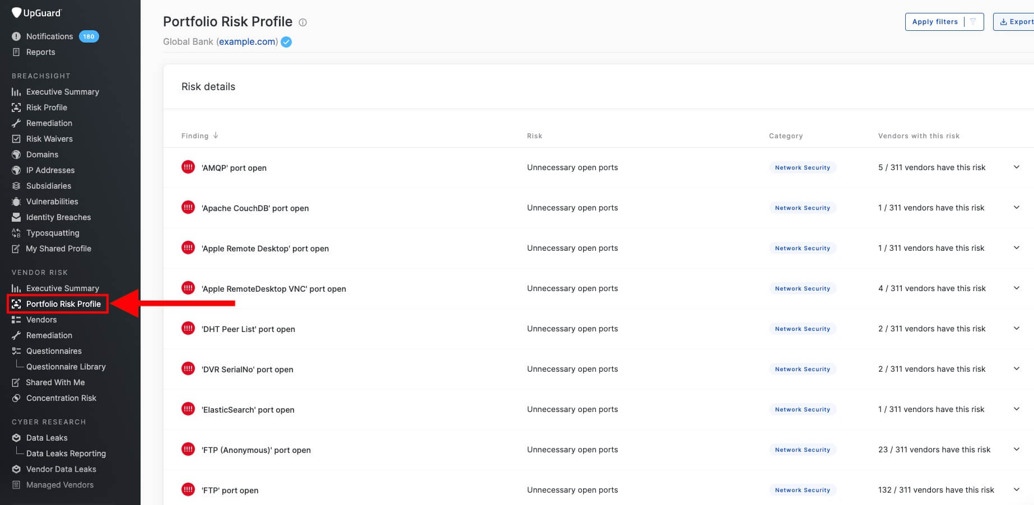The image size is (1034, 505).
Task: Open the example.com link
Action: pyautogui.click(x=247, y=42)
